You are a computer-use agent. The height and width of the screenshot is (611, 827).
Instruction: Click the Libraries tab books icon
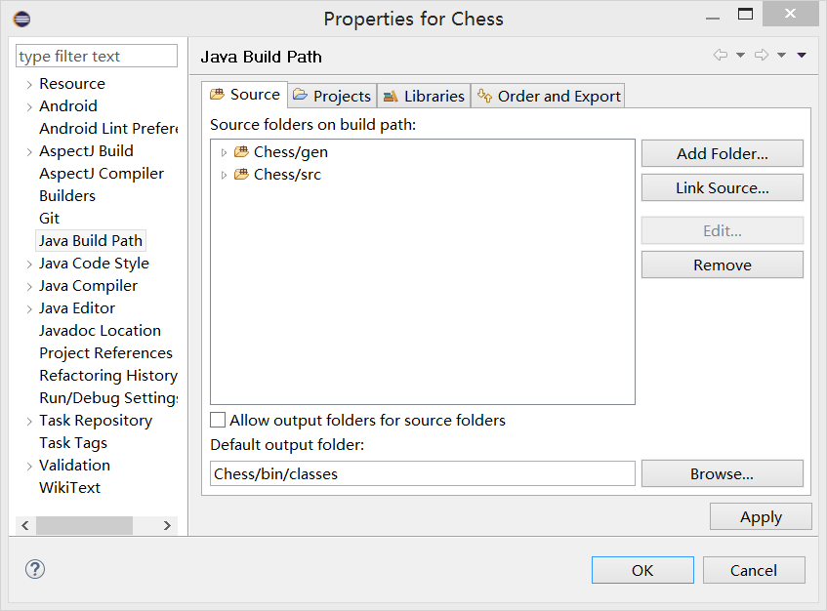[391, 95]
